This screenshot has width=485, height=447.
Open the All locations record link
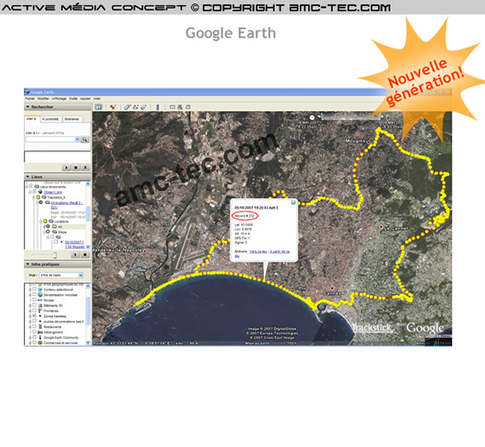[x=67, y=205]
